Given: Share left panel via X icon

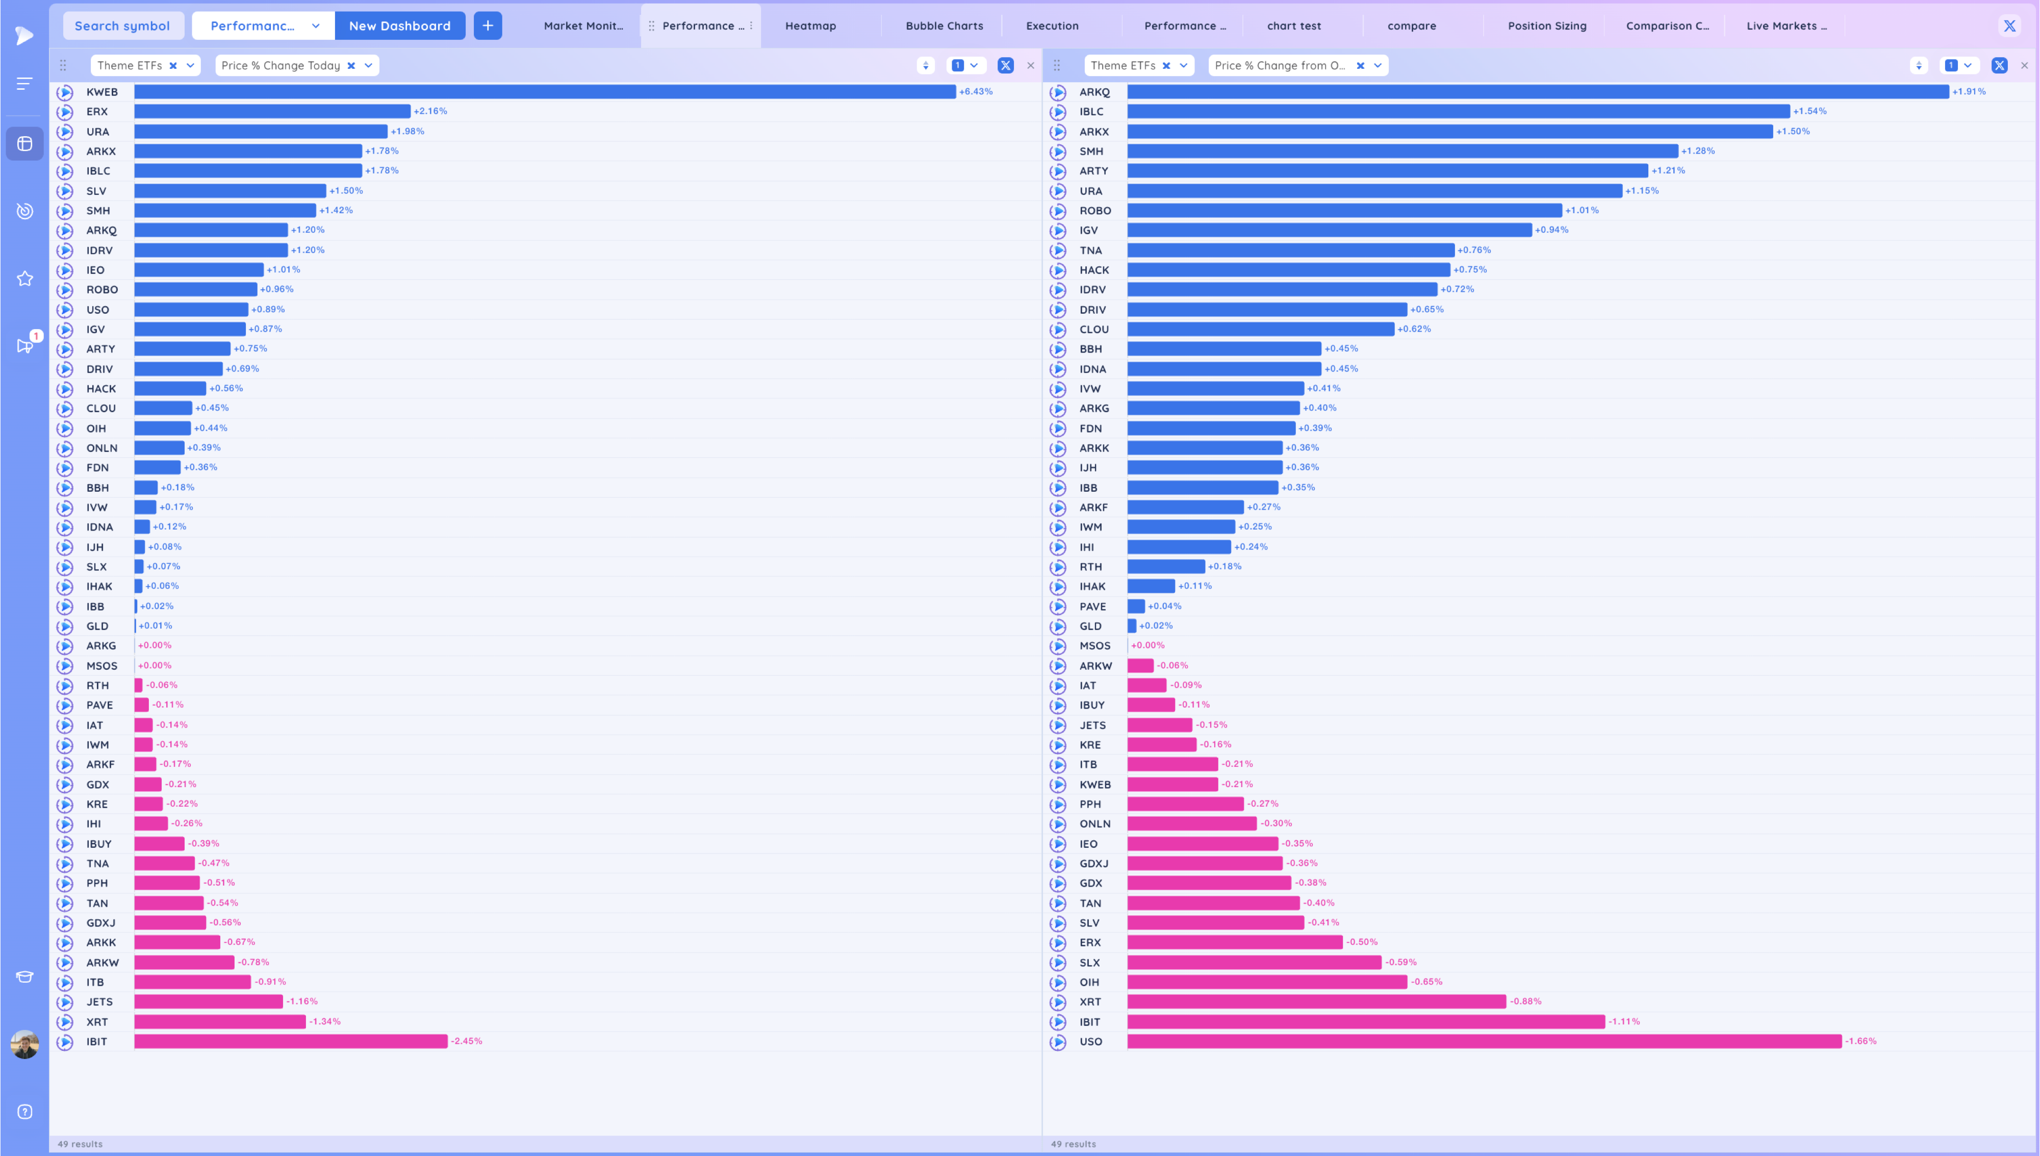Looking at the screenshot, I should click(1005, 66).
